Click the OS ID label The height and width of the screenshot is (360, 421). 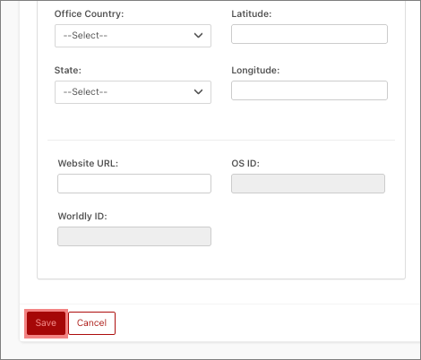point(245,164)
